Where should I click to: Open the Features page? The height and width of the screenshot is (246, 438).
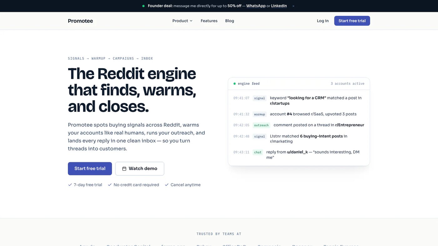209,21
